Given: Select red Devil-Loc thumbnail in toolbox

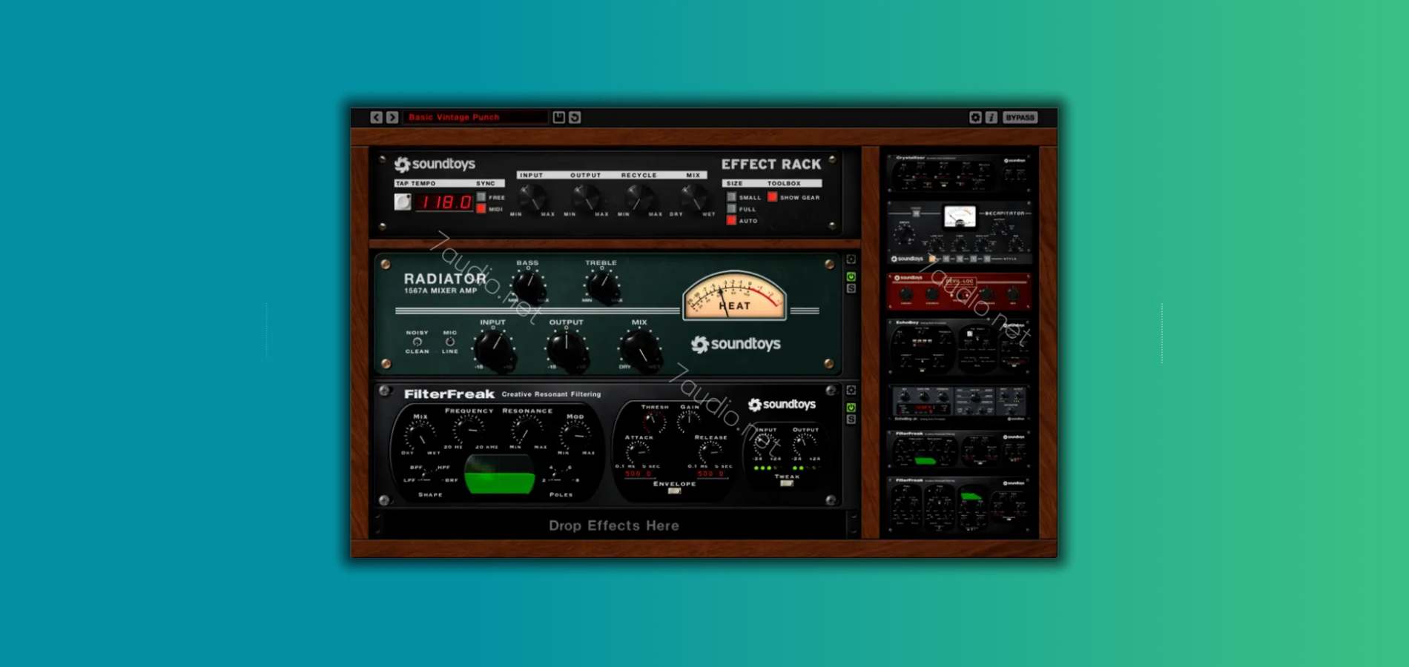Looking at the screenshot, I should [960, 291].
